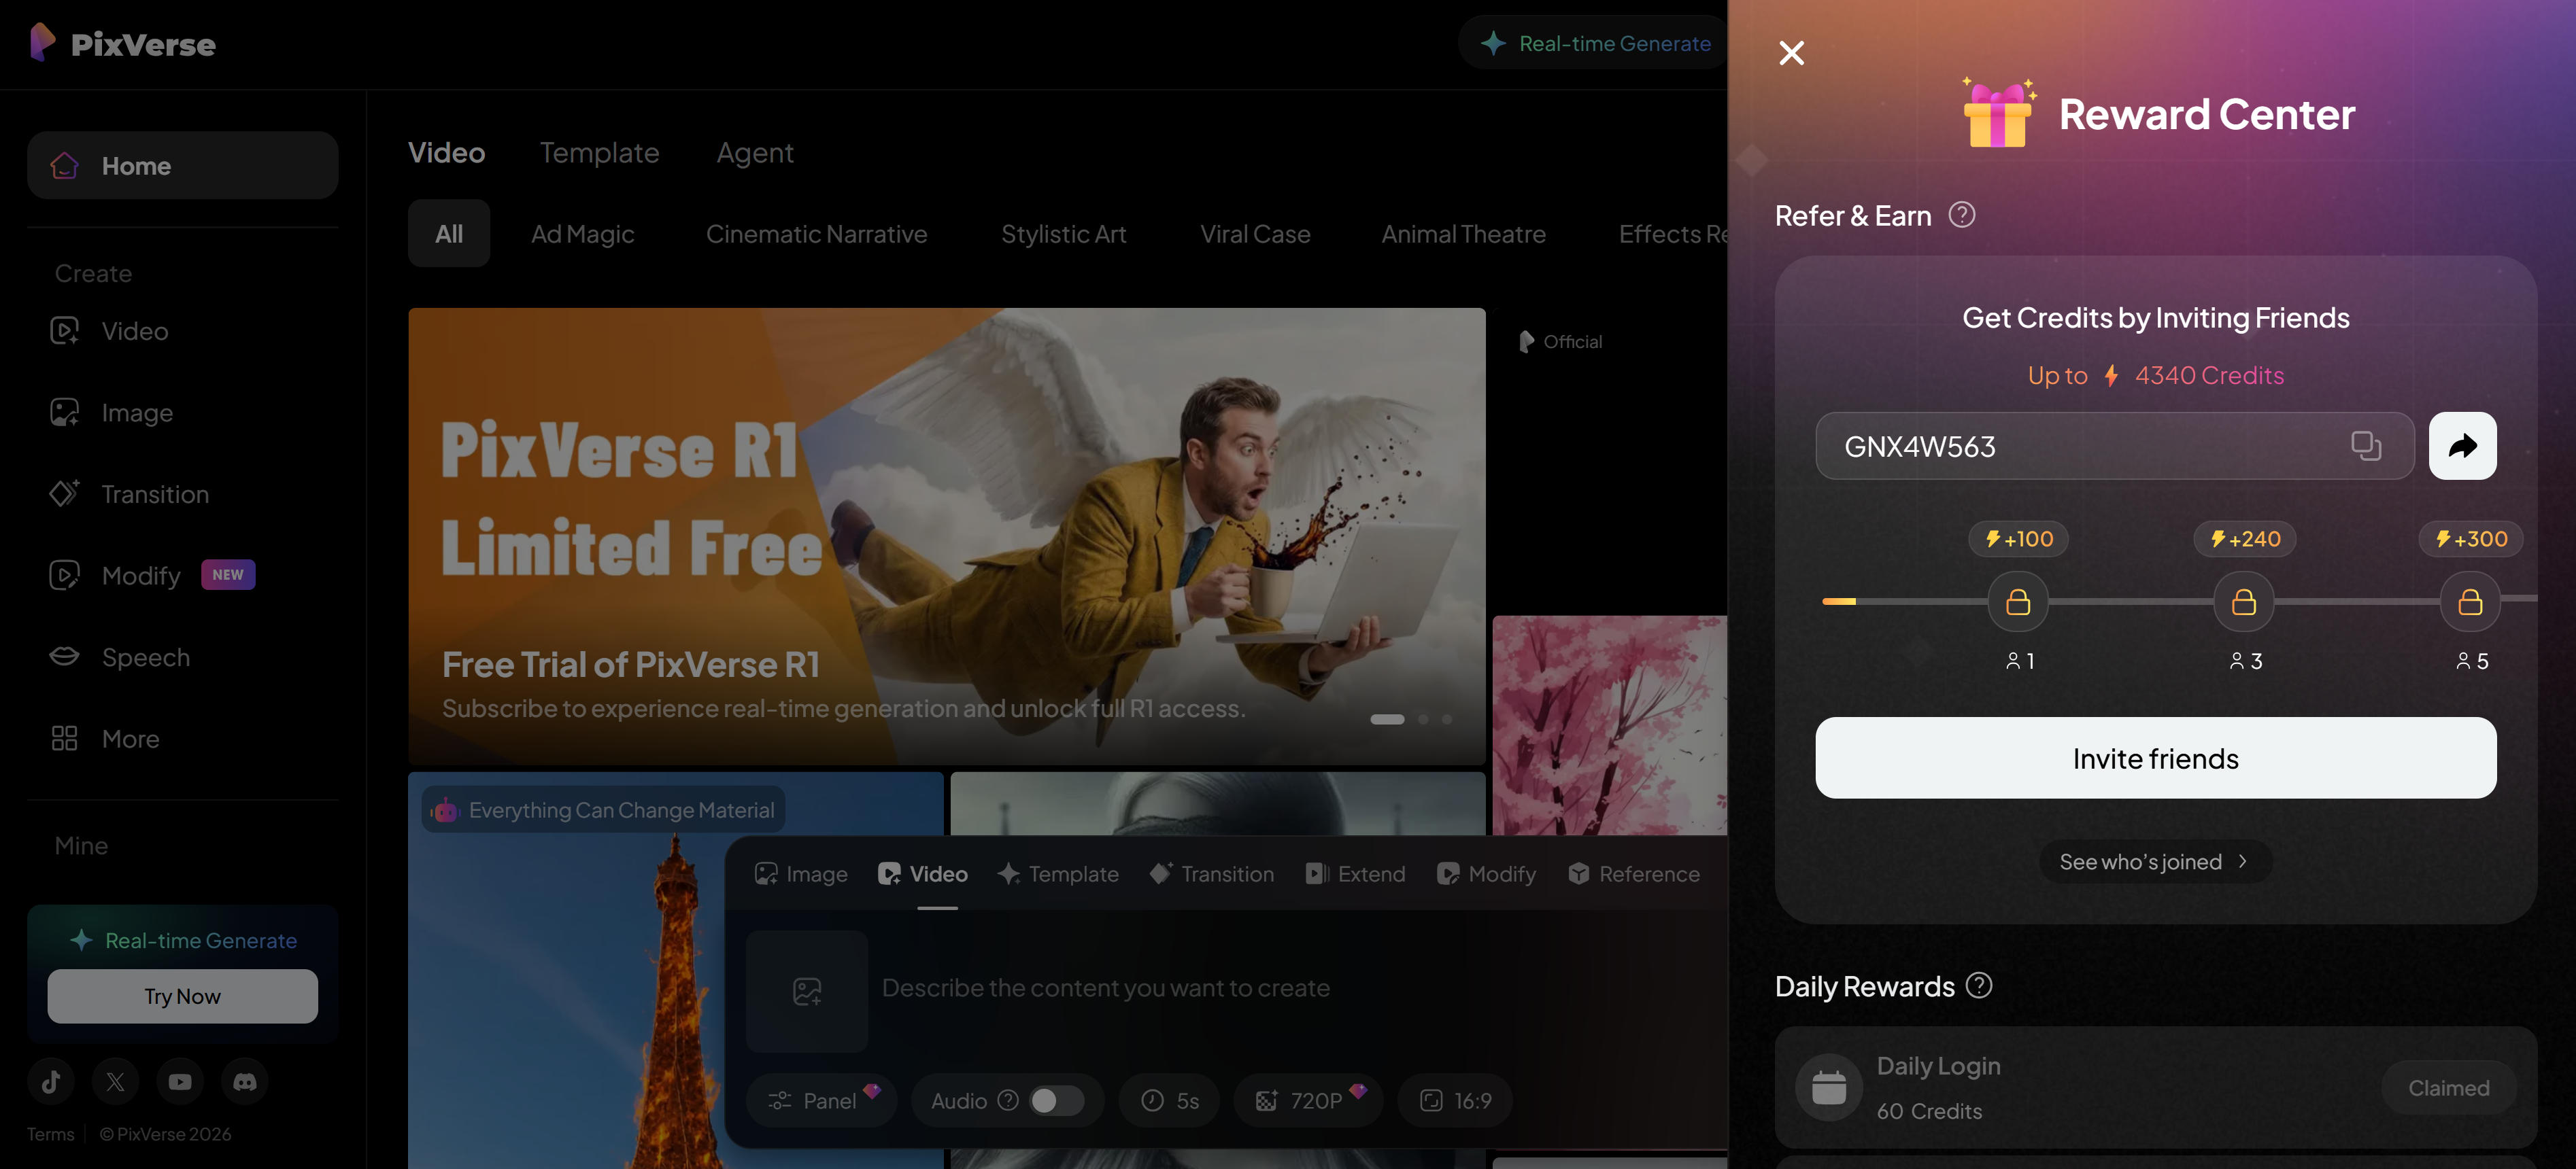The width and height of the screenshot is (2576, 1169).
Task: Click the upload image placeholder icon
Action: tap(807, 990)
